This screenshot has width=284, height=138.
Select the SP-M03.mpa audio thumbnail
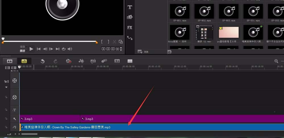229,11
